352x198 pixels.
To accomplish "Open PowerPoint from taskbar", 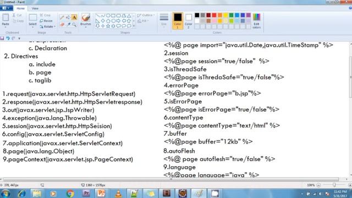I will (x=101, y=193).
